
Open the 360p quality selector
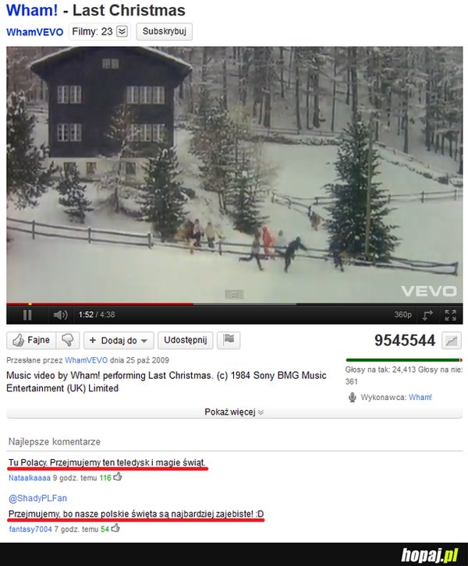point(402,315)
